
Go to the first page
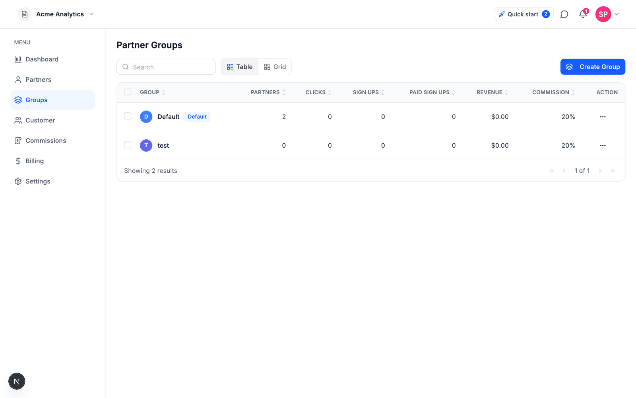(552, 171)
